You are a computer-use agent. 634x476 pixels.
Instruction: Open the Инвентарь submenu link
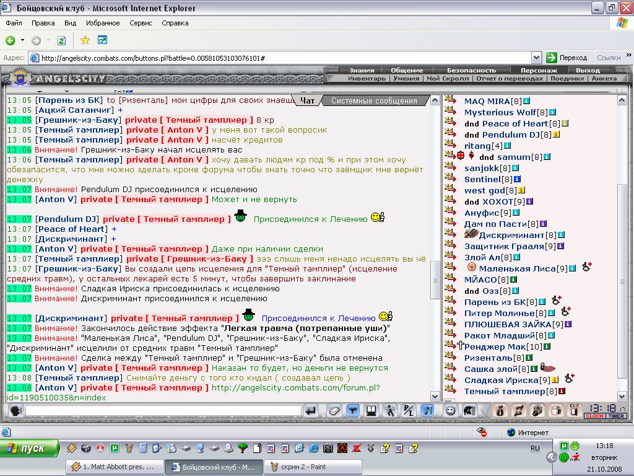pyautogui.click(x=367, y=79)
